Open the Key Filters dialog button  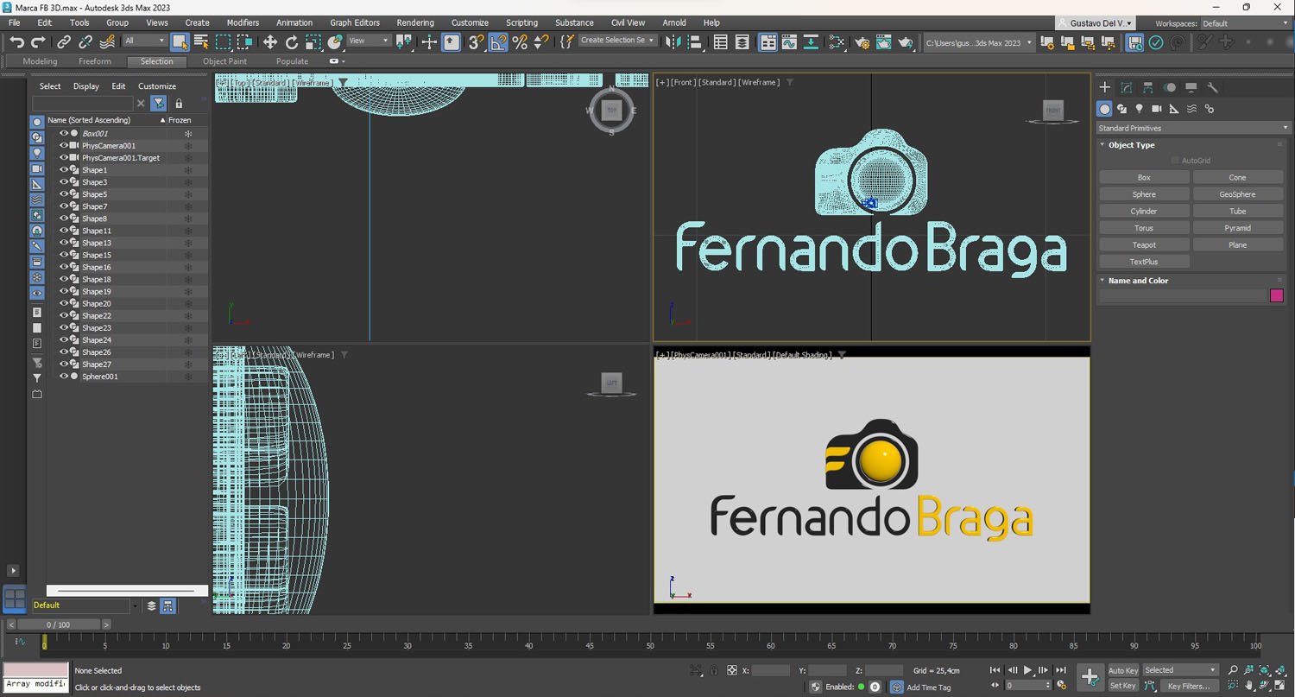pyautogui.click(x=1189, y=686)
